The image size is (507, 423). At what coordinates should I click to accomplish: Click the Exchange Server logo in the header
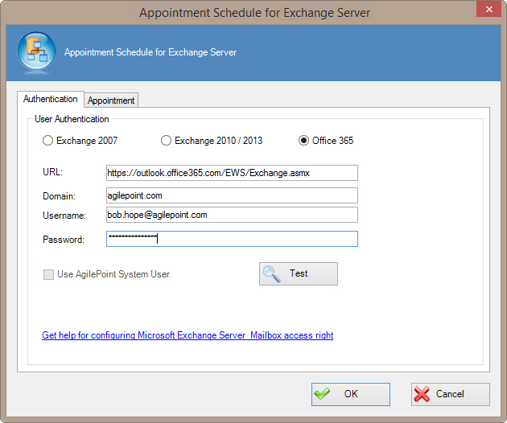click(35, 53)
